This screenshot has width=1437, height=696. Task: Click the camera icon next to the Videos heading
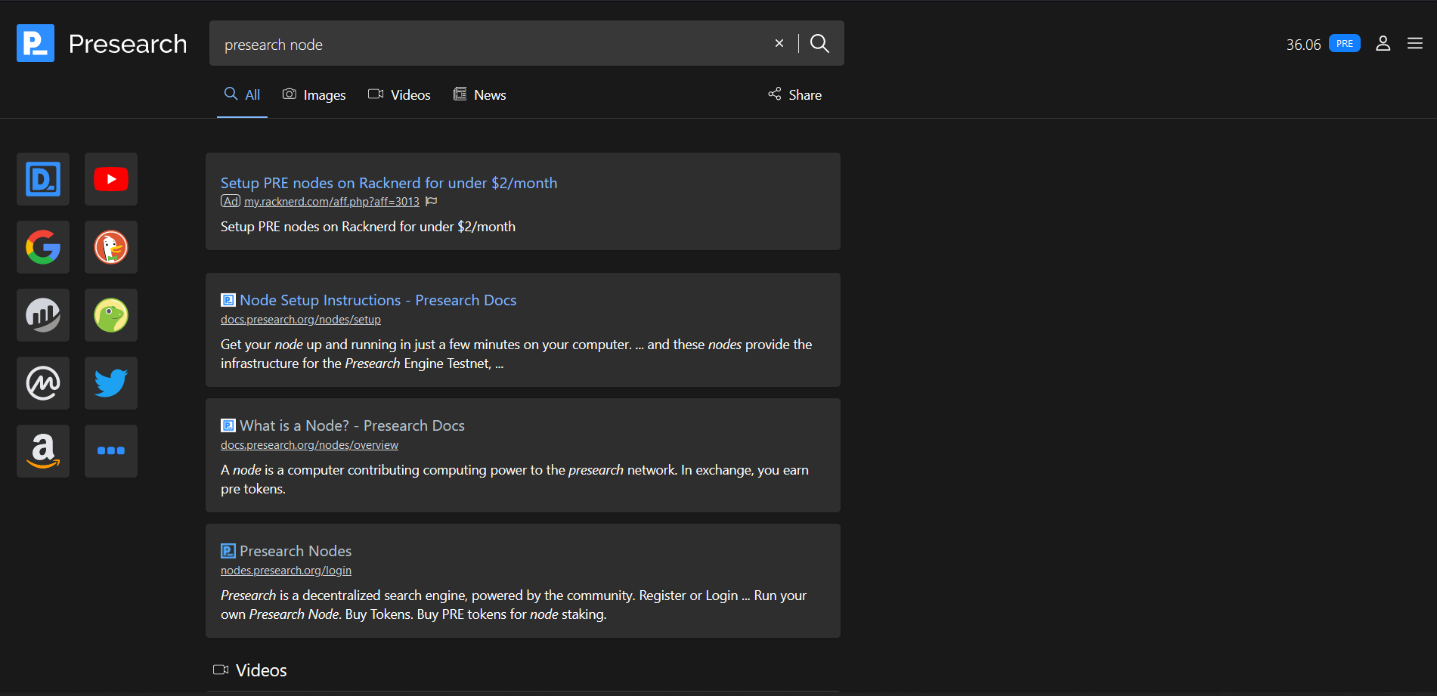pos(221,670)
